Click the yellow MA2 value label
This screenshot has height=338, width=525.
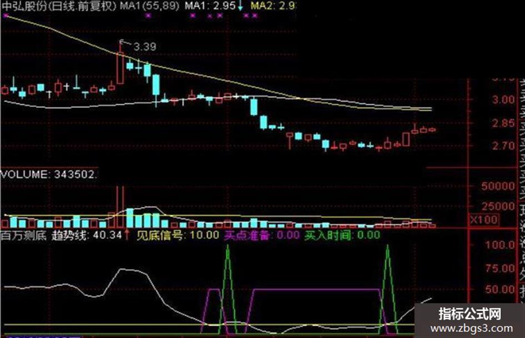[x=273, y=6]
